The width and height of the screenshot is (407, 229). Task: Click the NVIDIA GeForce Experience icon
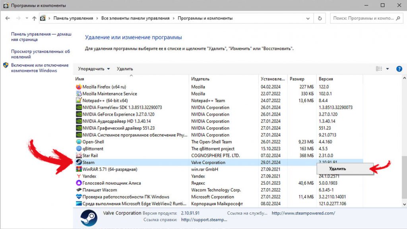[x=79, y=114]
